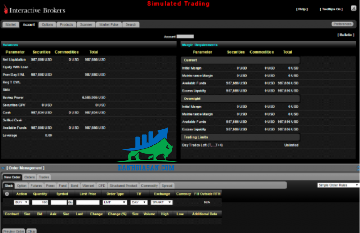
Task: Switch to the Market tab
Action: (x=11, y=25)
